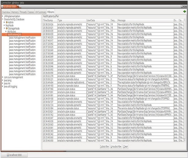Expand the RepNode tree arrow

click(4, 25)
